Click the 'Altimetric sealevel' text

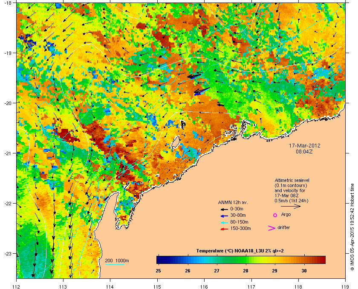click(292, 180)
